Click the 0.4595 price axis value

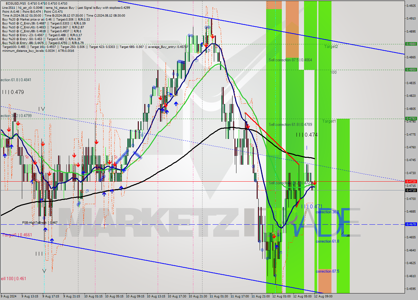[411, 289]
